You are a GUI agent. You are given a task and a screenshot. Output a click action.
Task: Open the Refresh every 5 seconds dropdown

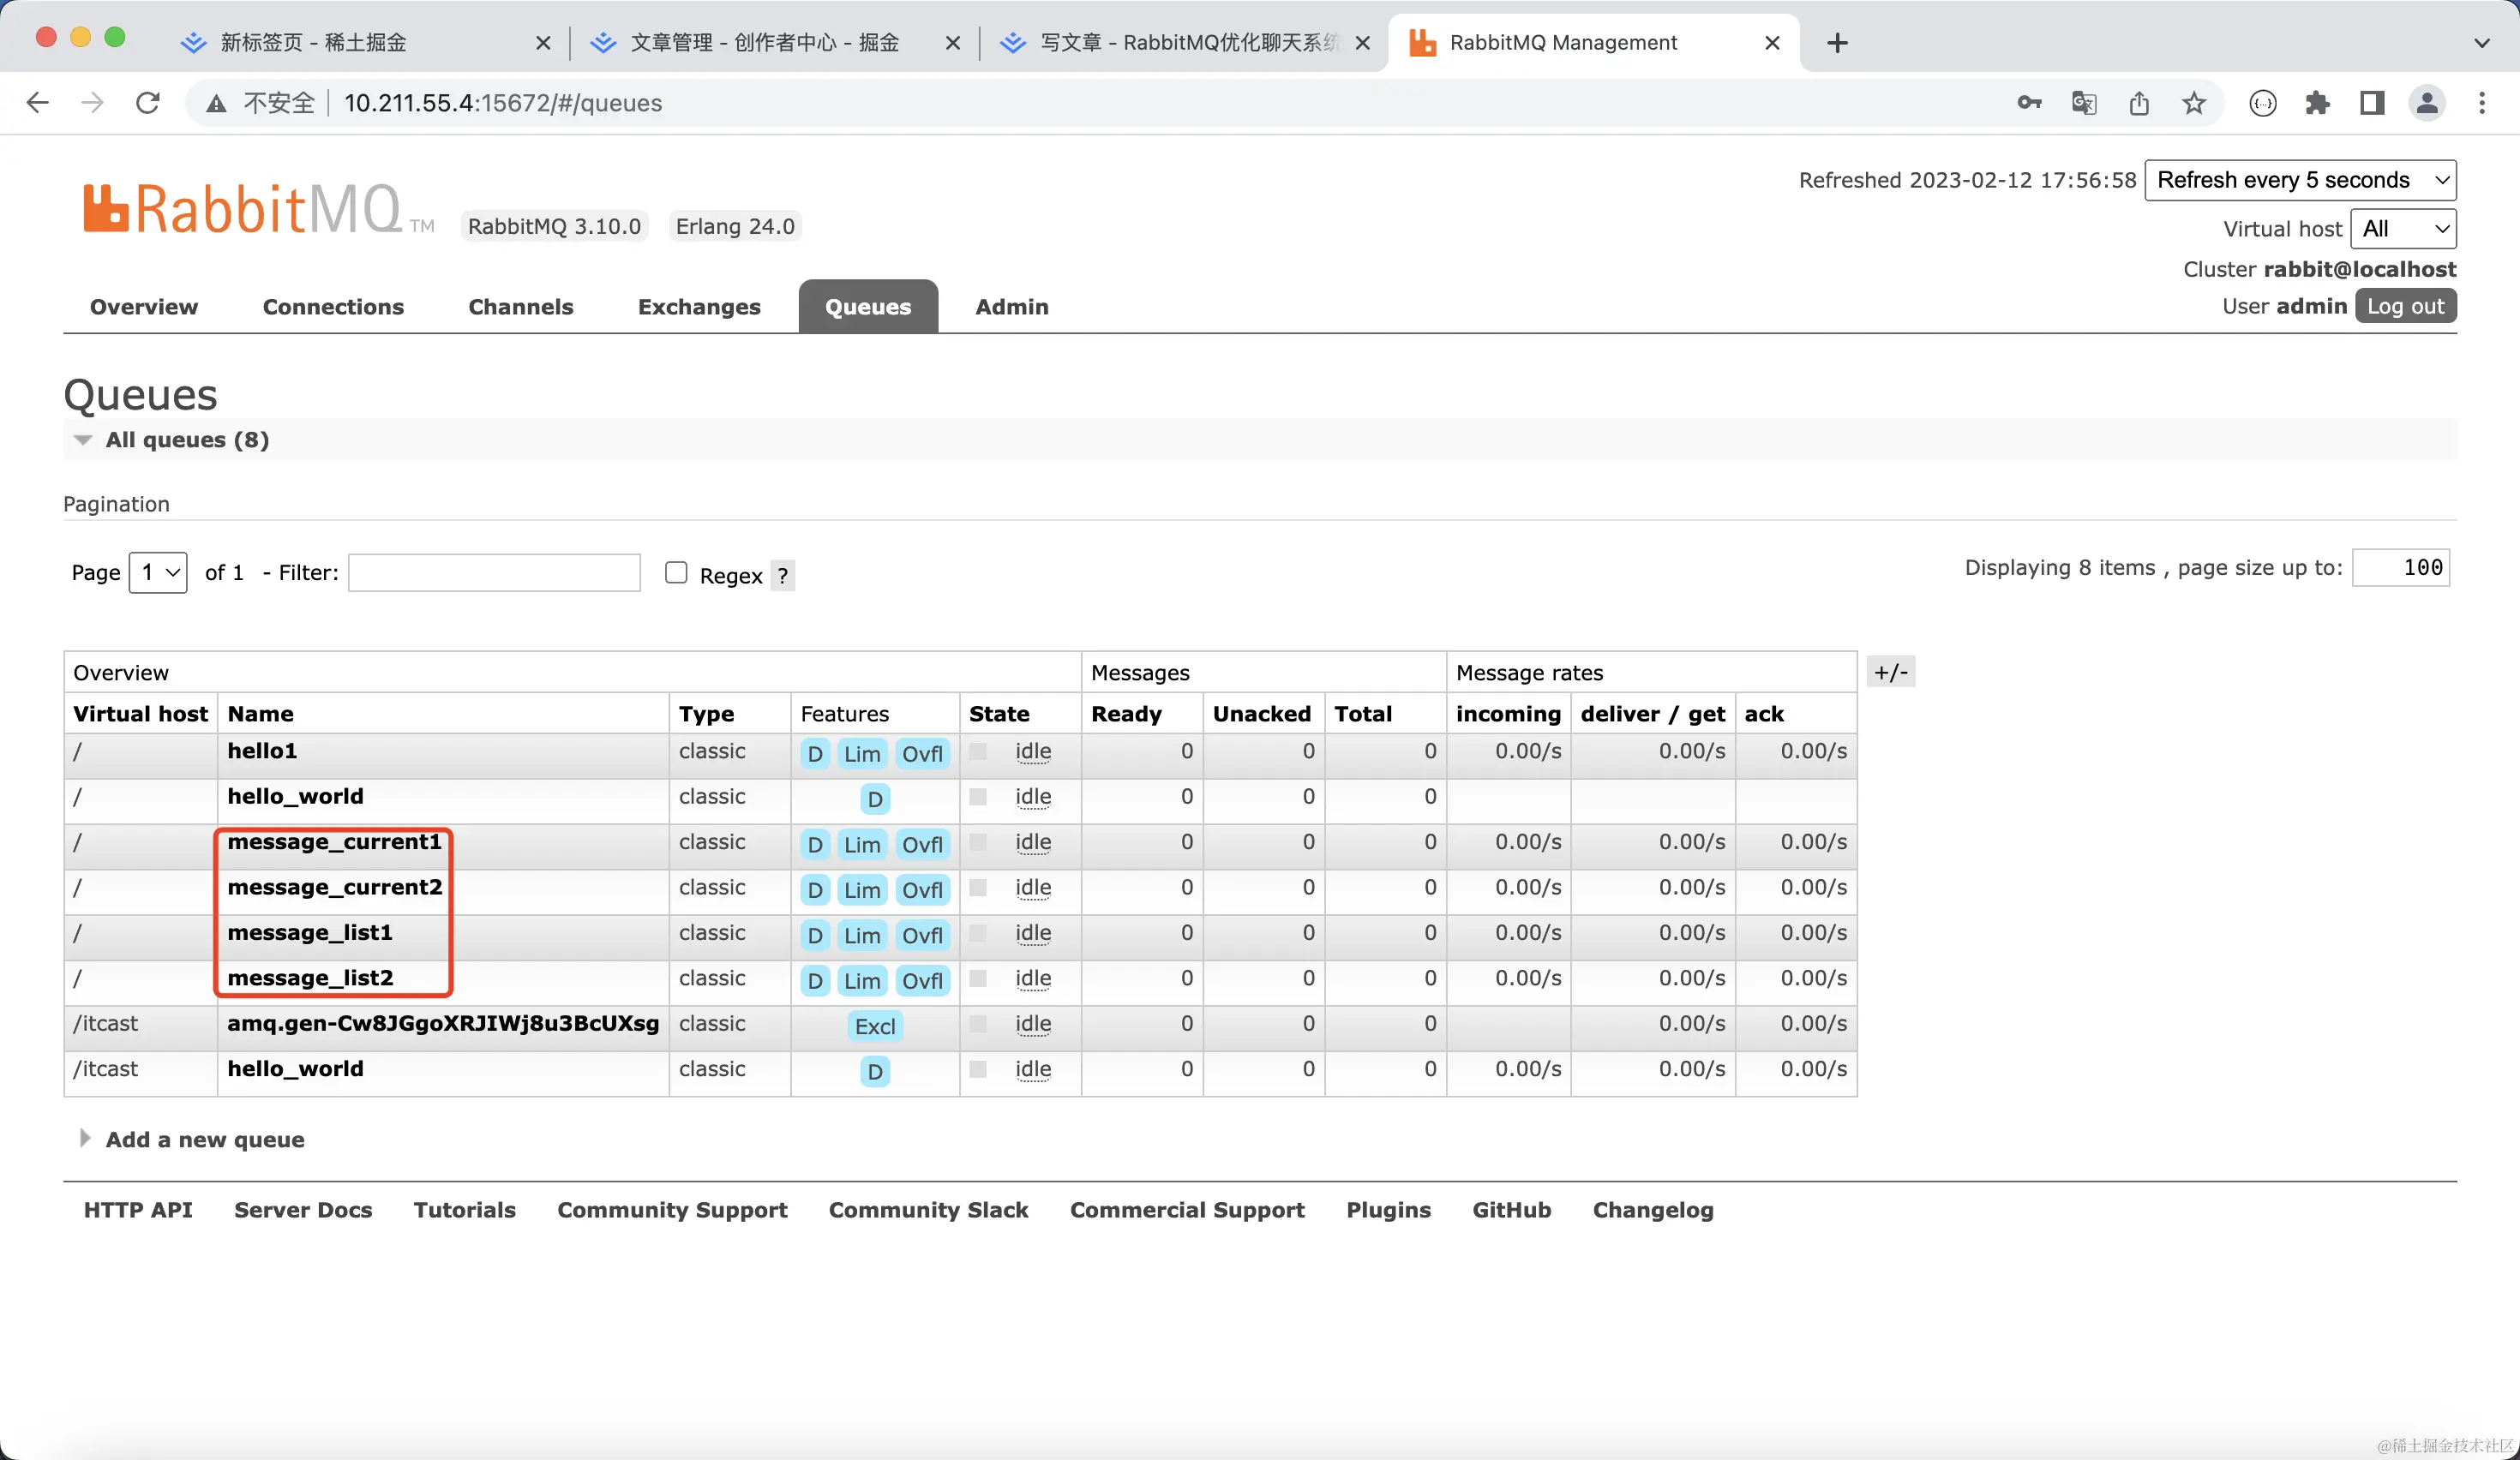pos(2300,180)
